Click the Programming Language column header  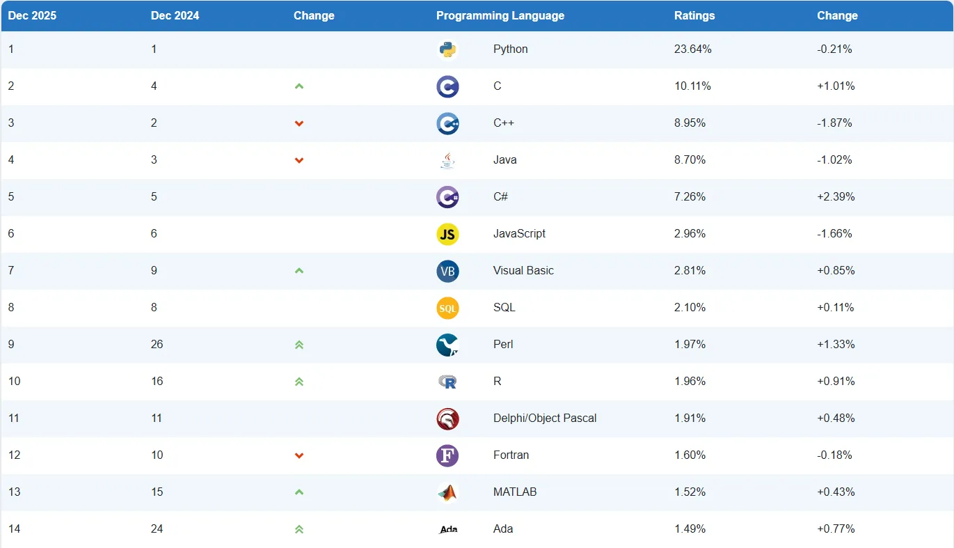click(500, 15)
